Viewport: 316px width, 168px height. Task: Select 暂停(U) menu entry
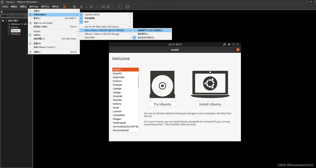[54, 18]
